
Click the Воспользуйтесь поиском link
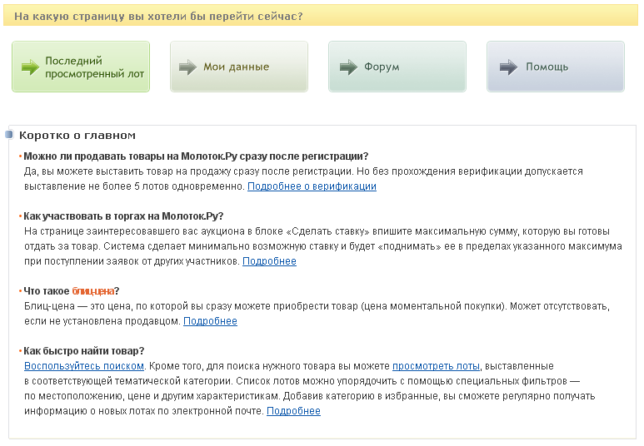tap(84, 366)
